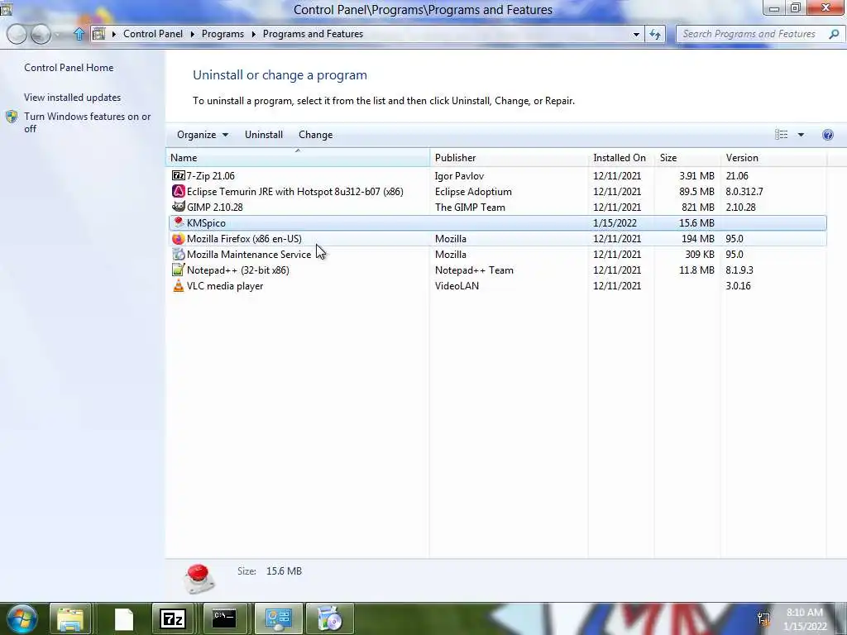Sort by the Publisher column header
The image size is (847, 635).
(509, 158)
